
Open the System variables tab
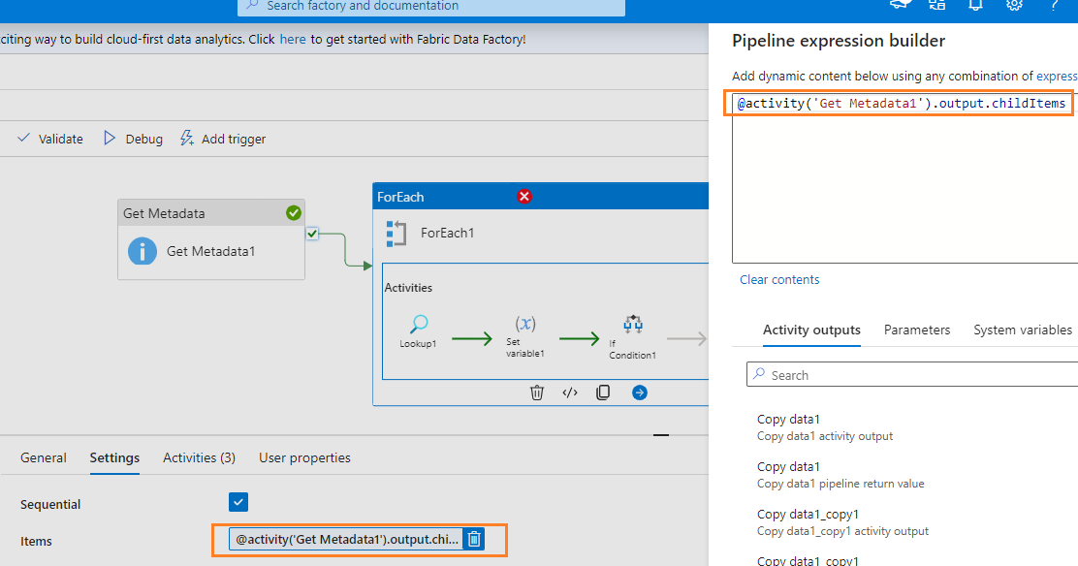1022,330
